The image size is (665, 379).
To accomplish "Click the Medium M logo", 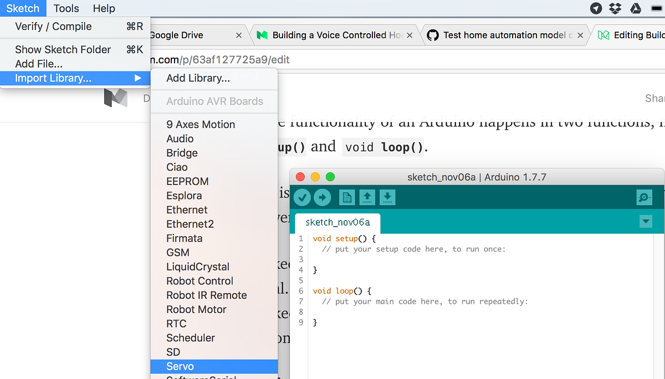I will click(115, 98).
